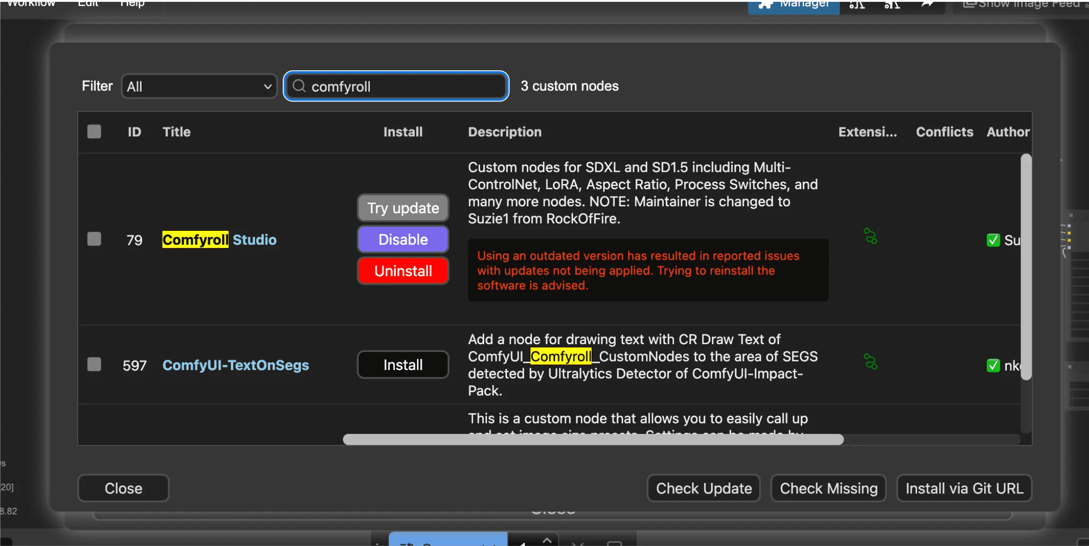
Task: Click the vertical scrollbar of the node list
Action: click(x=1026, y=267)
